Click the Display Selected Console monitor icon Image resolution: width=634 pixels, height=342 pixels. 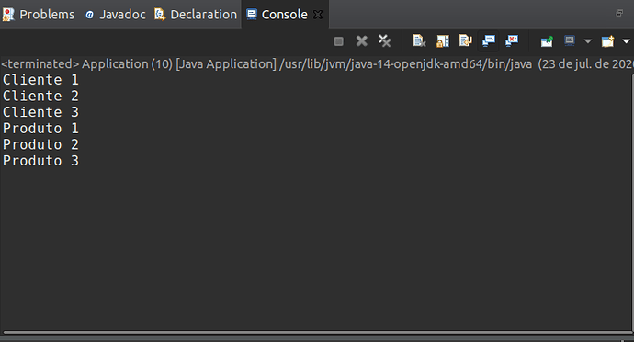tap(570, 40)
